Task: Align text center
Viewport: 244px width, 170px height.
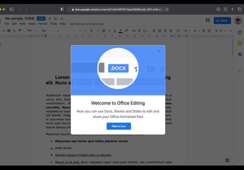Action: pos(160,31)
